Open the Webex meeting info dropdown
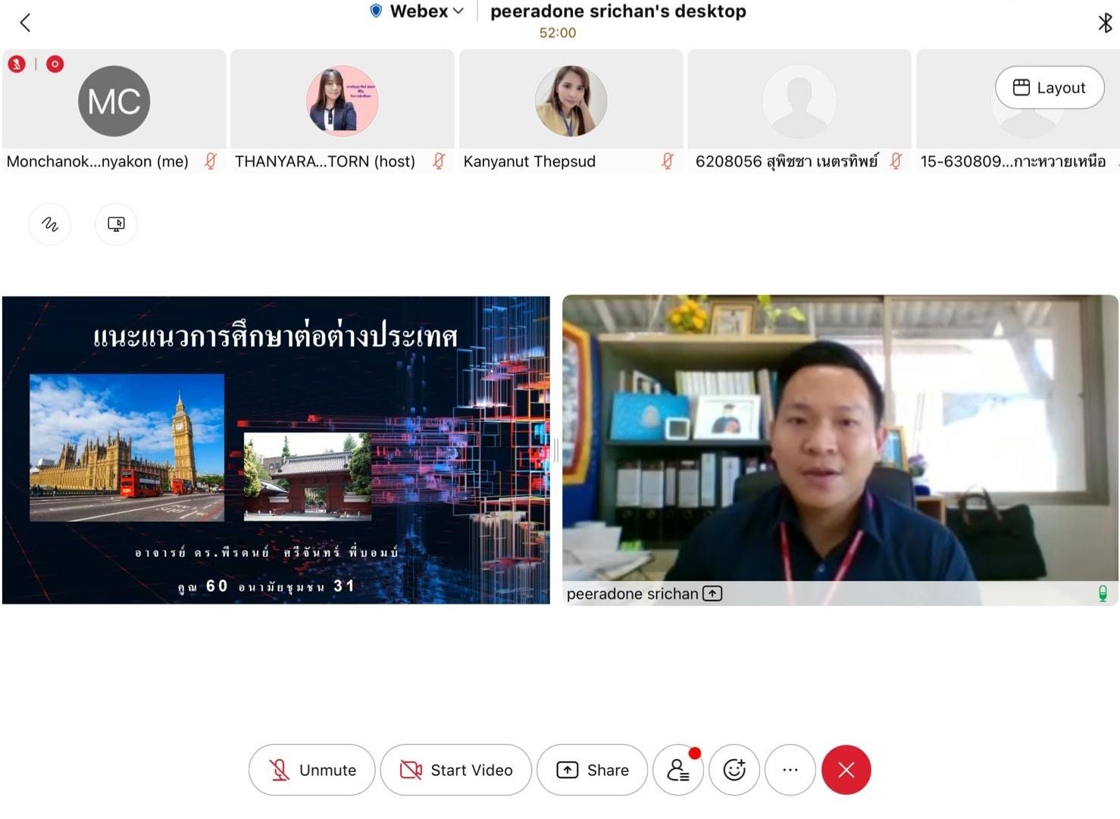 (426, 11)
